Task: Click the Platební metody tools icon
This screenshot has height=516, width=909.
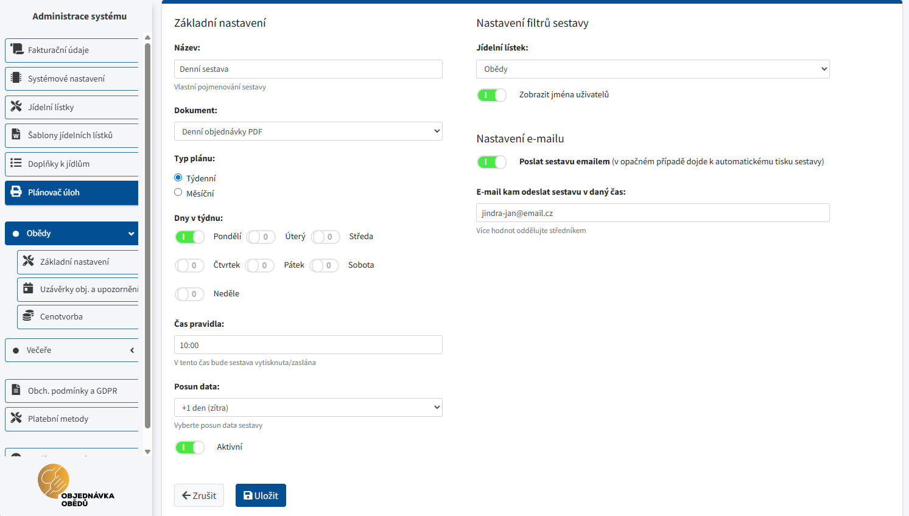Action: click(16, 418)
